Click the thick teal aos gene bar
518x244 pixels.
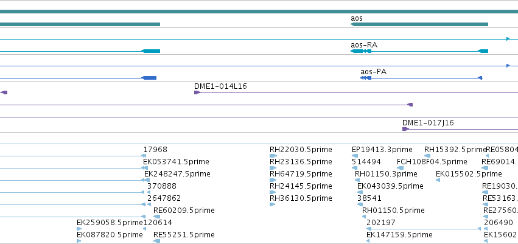pos(419,24)
